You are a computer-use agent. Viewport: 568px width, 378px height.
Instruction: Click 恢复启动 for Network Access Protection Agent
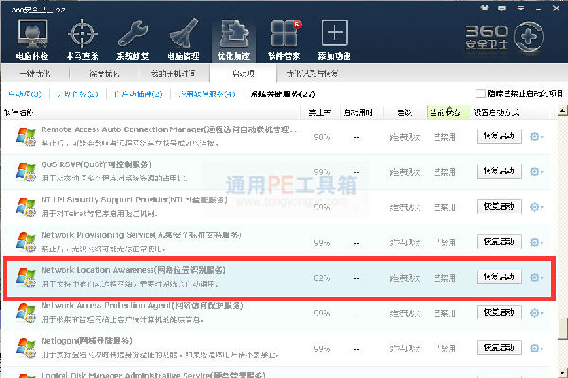(x=499, y=312)
